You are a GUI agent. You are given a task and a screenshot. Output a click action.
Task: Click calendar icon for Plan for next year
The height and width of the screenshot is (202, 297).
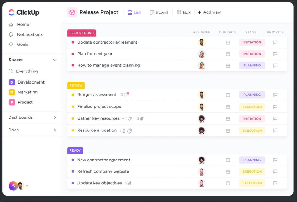(x=228, y=54)
